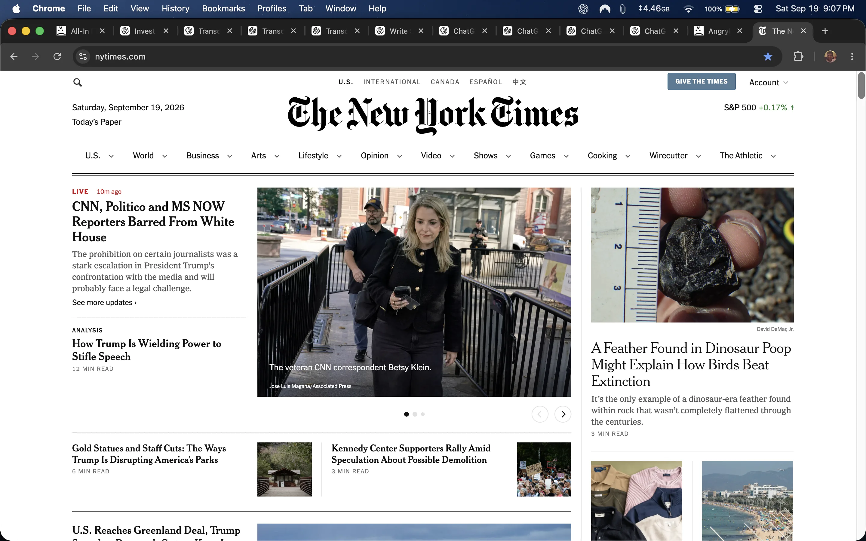866x541 pixels.
Task: Open the Español edition link
Action: tap(486, 82)
